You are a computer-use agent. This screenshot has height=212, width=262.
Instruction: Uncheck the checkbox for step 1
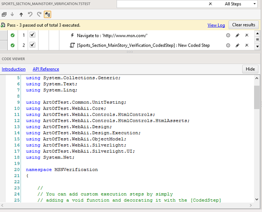point(32,35)
